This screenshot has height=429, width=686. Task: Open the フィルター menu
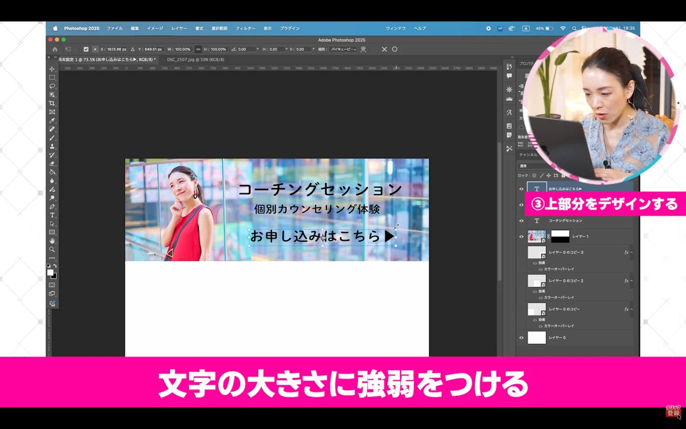click(x=246, y=28)
